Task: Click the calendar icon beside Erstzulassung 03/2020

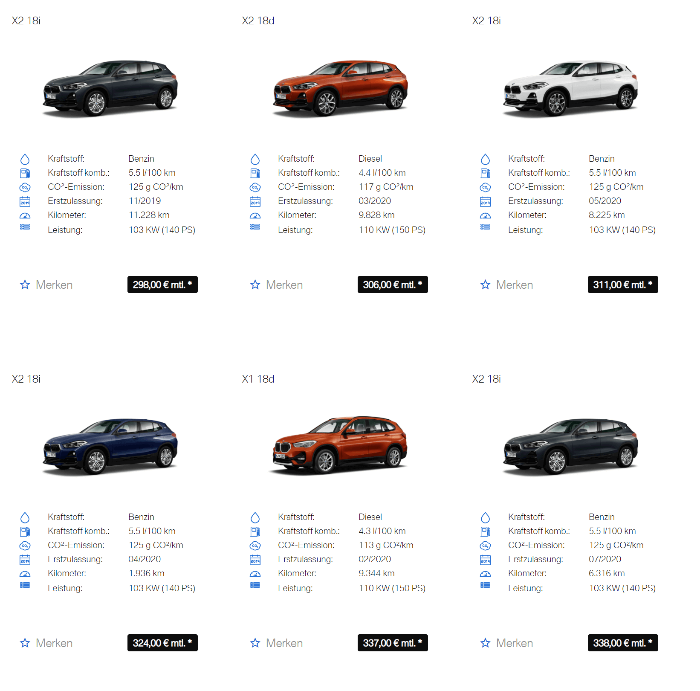Action: (x=255, y=201)
